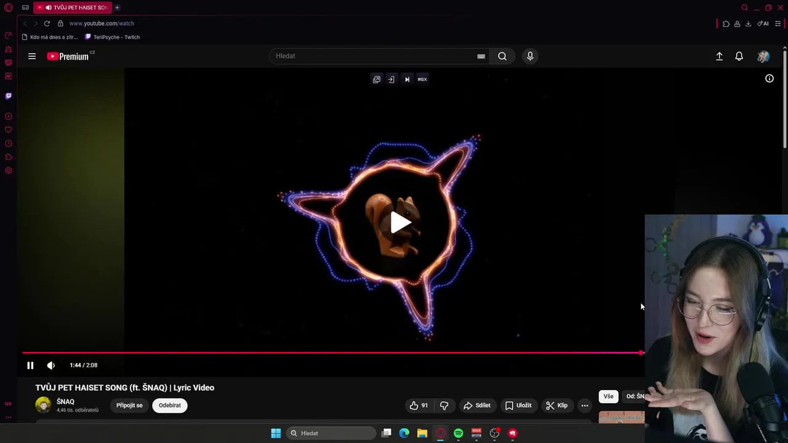The height and width of the screenshot is (443, 788).
Task: Open the on-screen keyboard icon in search box
Action: (481, 56)
